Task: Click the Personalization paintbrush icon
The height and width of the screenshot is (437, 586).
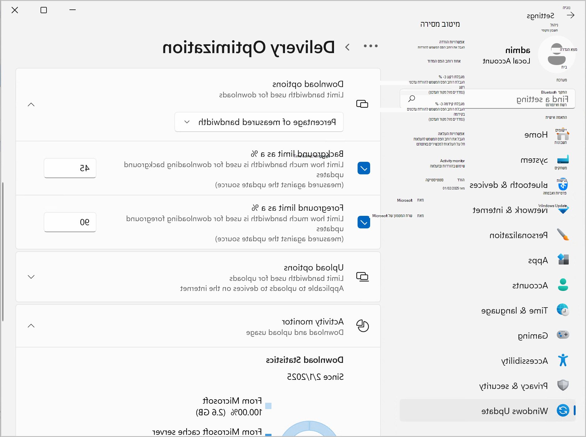Action: coord(563,234)
